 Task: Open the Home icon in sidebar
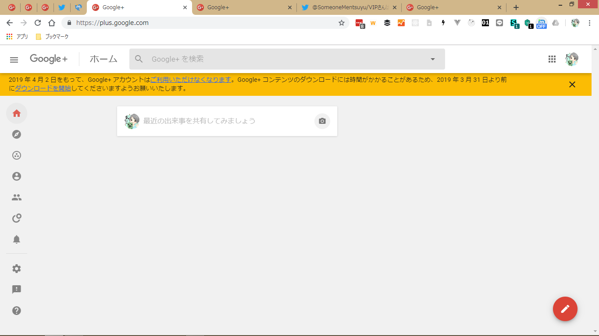click(x=17, y=114)
